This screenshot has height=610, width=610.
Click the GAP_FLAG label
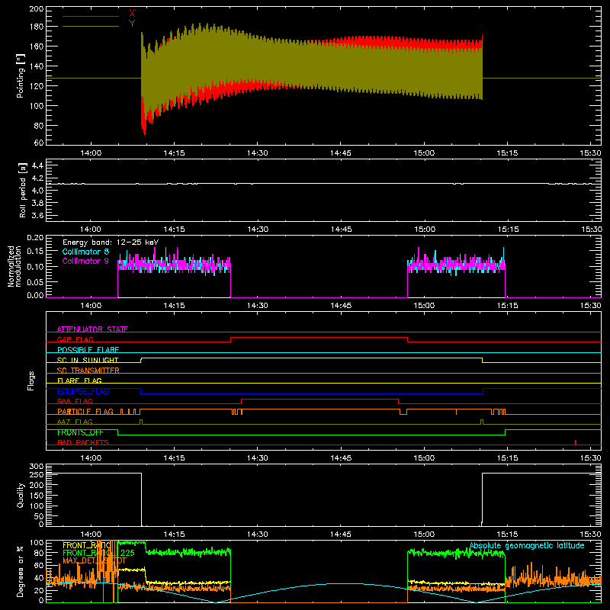tap(75, 339)
